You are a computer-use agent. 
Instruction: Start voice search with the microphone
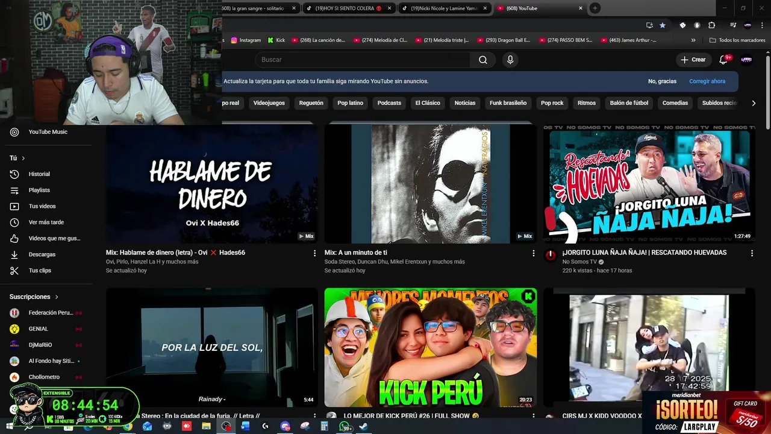coord(510,60)
